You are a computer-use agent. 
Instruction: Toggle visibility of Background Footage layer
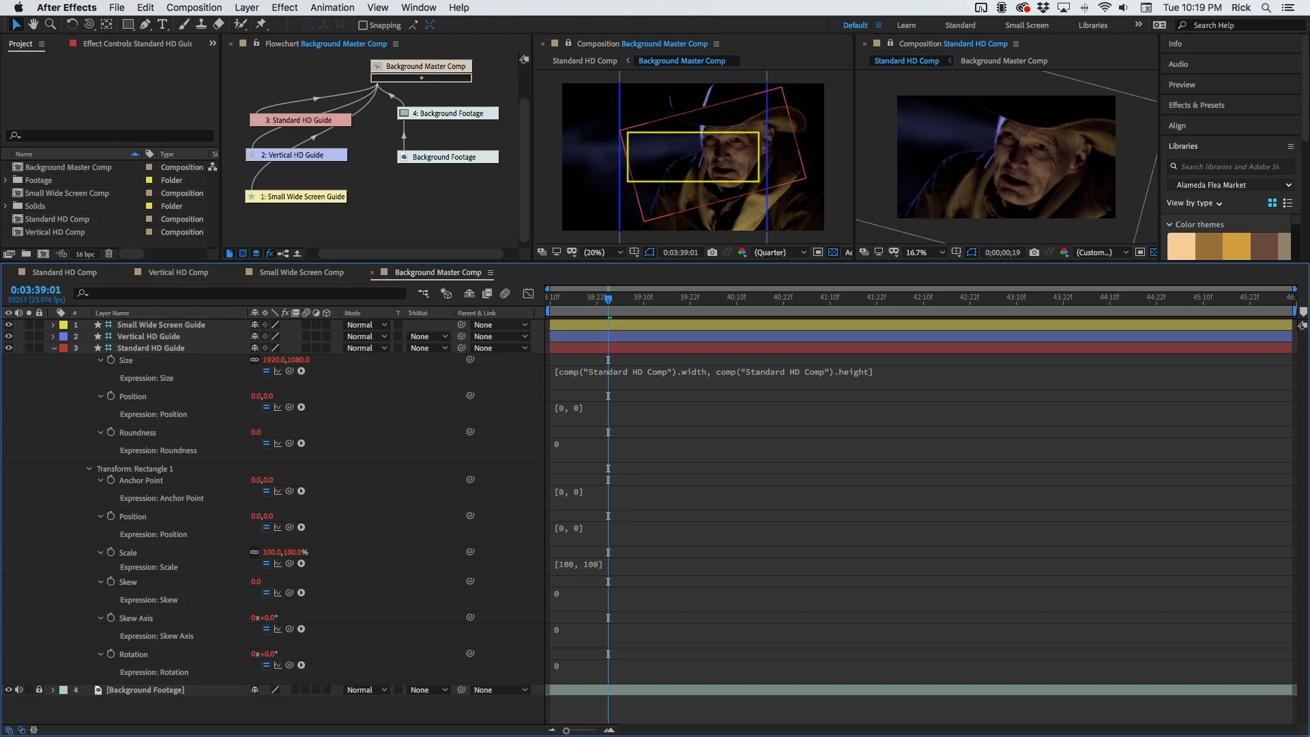[x=8, y=690]
